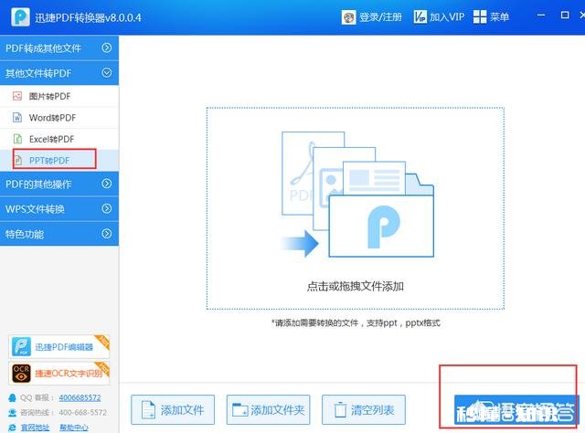The height and width of the screenshot is (433, 585).
Task: Click the login avatar icon
Action: click(x=348, y=17)
